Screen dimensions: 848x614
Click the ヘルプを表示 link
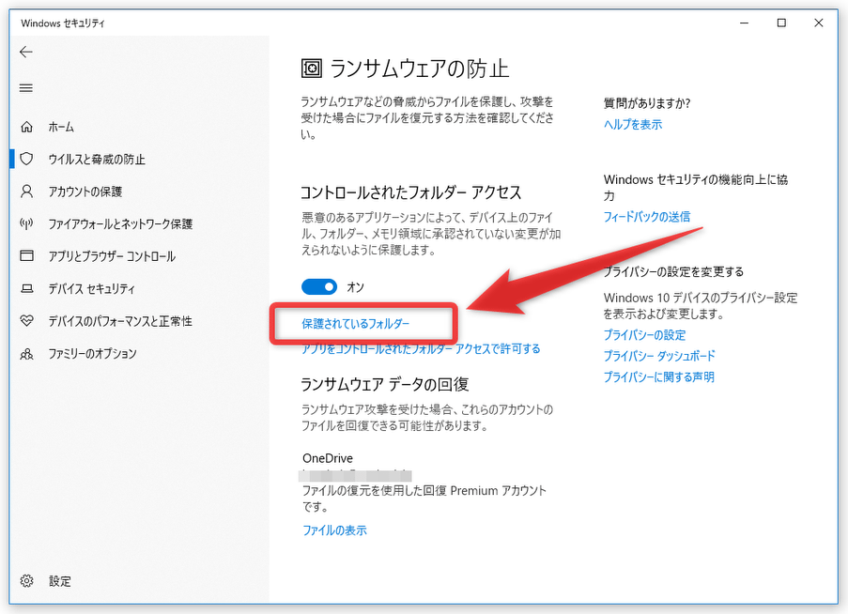point(633,124)
